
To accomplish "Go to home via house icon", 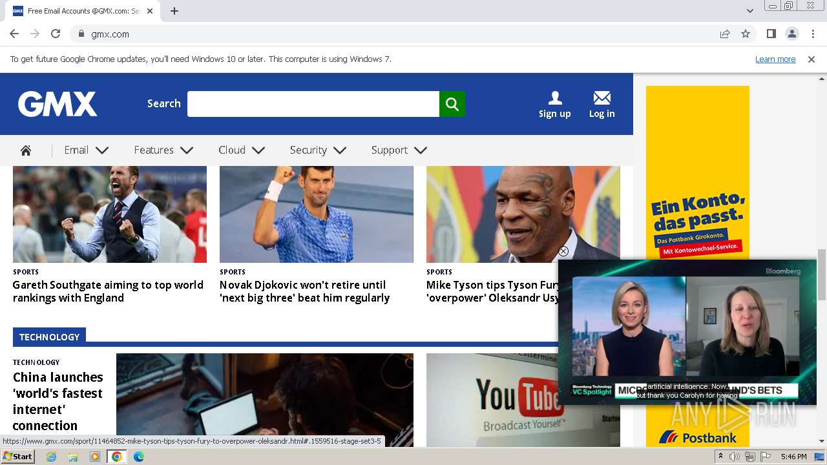I will pos(26,150).
